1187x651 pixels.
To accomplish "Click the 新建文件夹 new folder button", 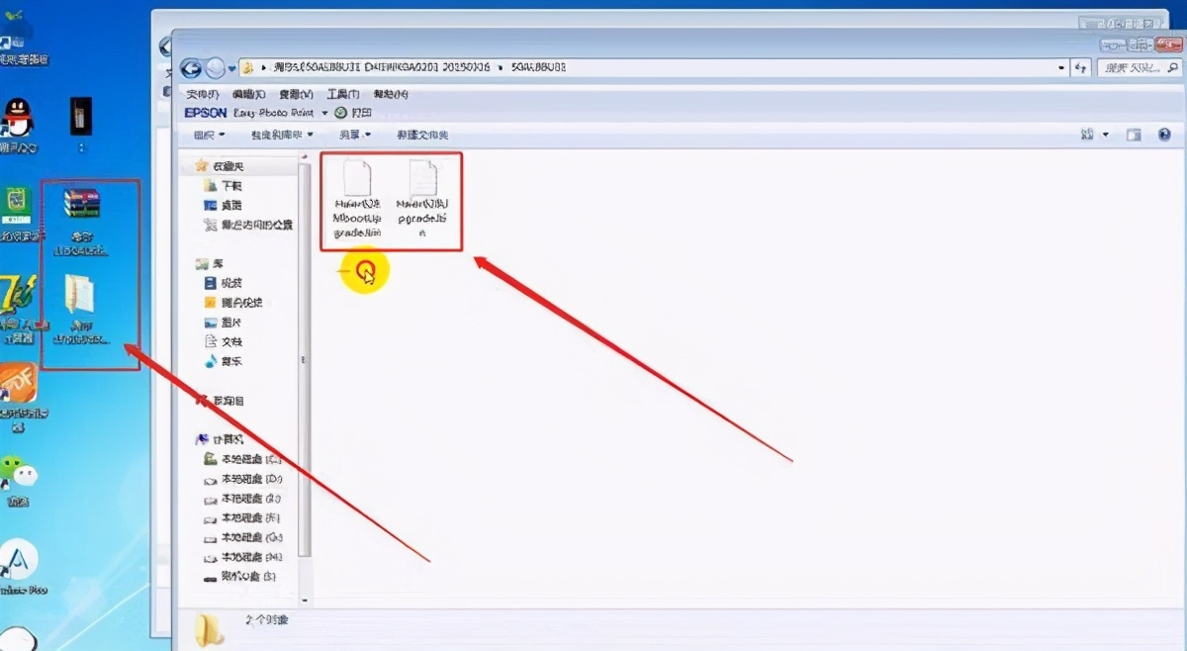I will pyautogui.click(x=422, y=135).
